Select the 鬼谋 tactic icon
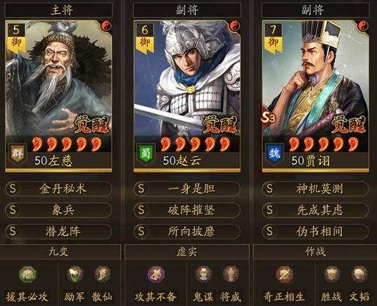 [x=203, y=274]
